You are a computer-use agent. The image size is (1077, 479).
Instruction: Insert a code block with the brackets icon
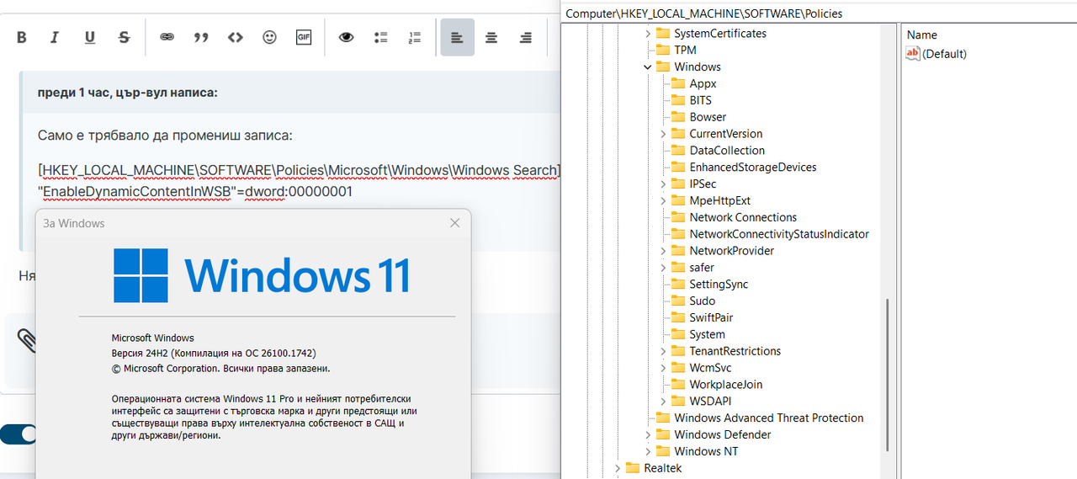pyautogui.click(x=236, y=38)
